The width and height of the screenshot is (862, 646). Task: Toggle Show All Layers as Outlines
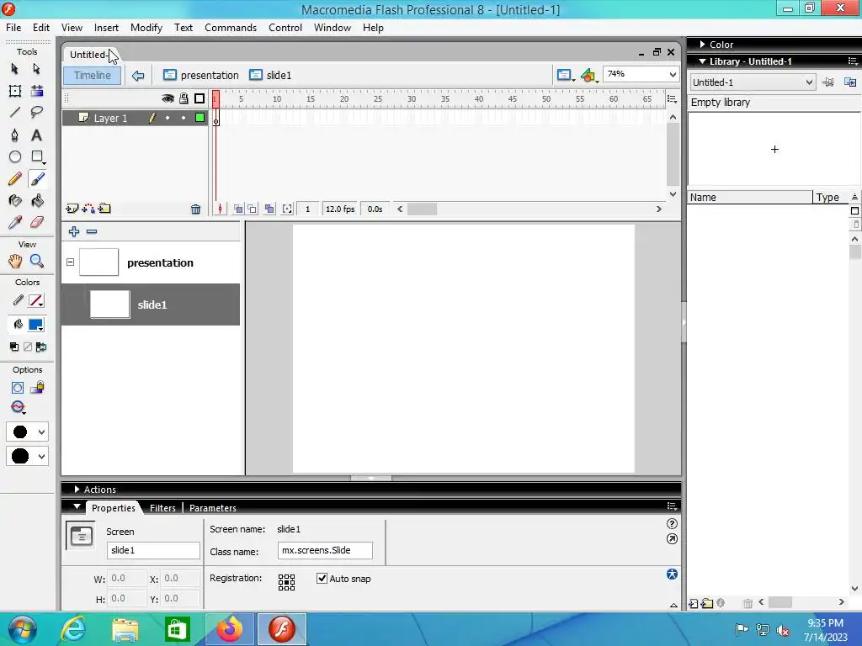[200, 98]
